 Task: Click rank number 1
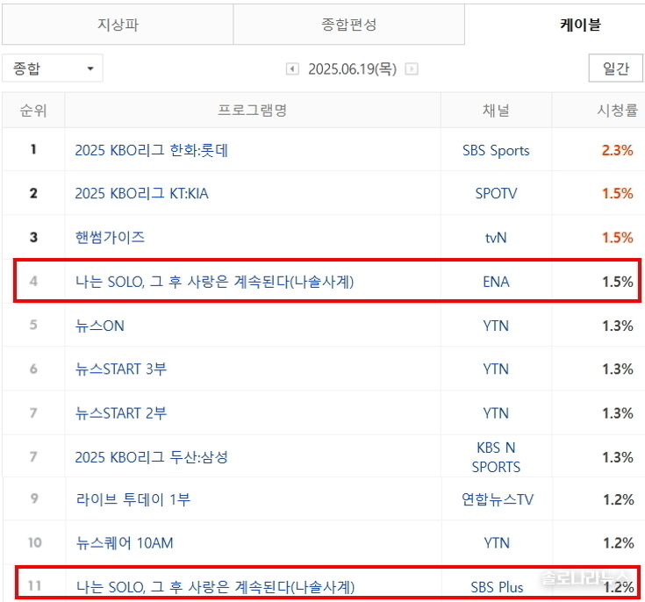(x=33, y=149)
